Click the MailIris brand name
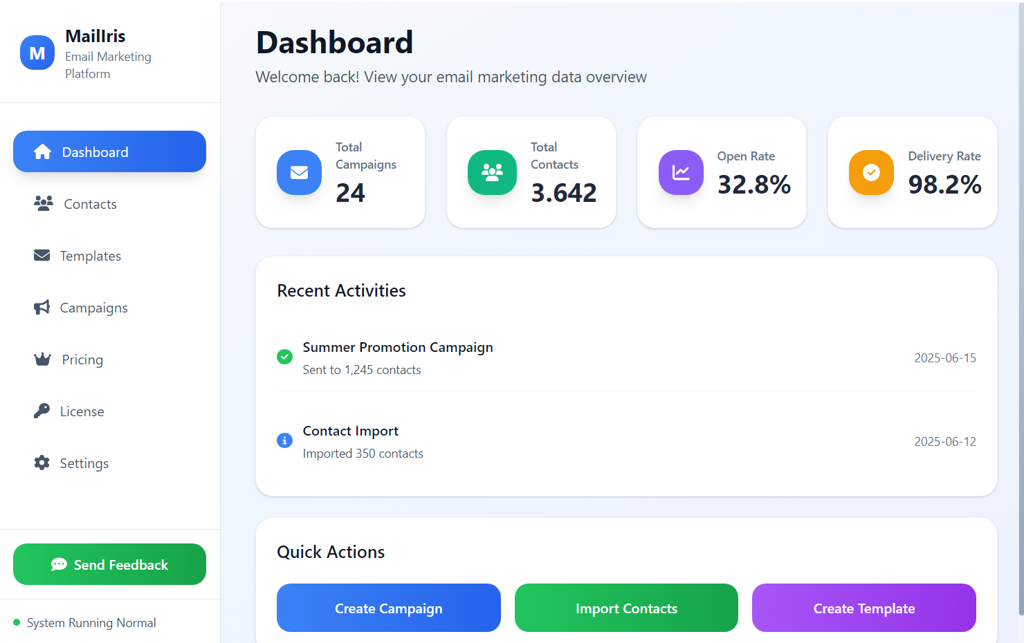 (95, 36)
